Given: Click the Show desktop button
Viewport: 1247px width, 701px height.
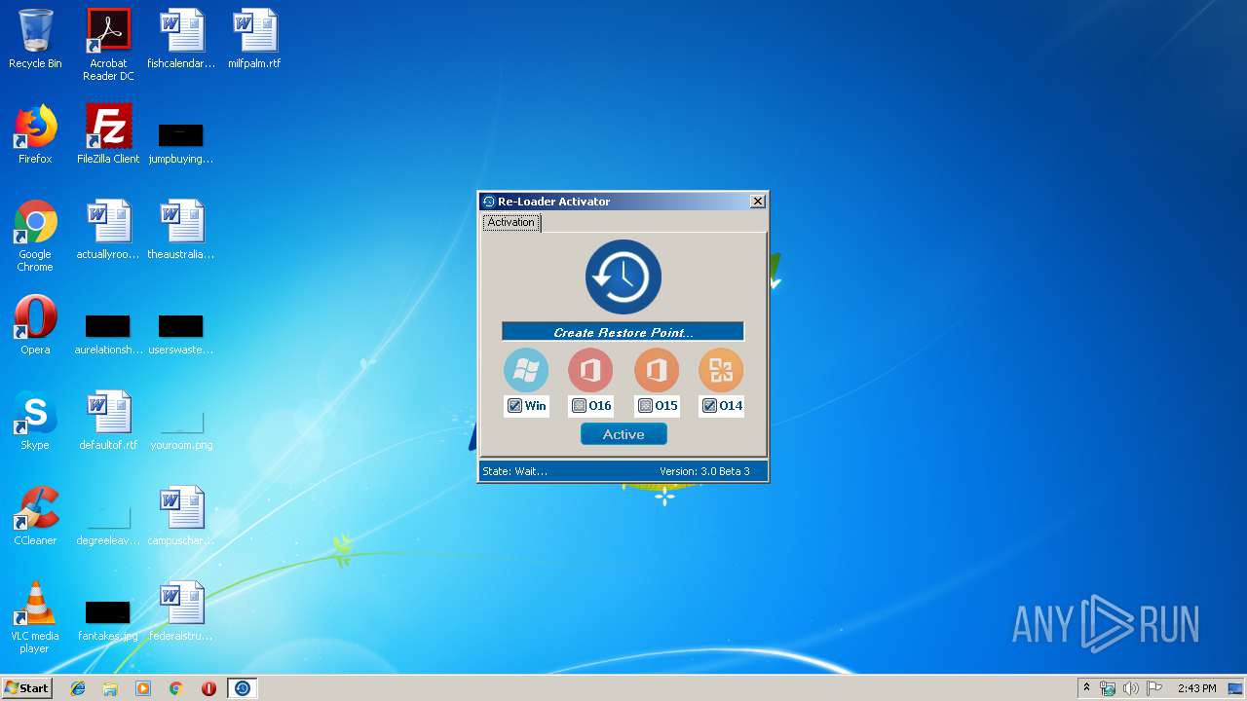Looking at the screenshot, I should click(x=1237, y=688).
